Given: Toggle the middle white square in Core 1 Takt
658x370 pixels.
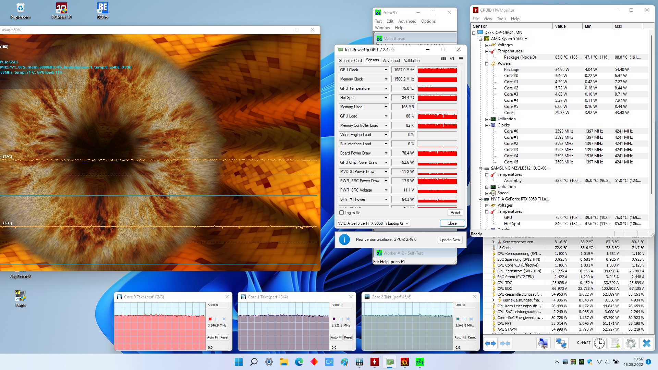Looking at the screenshot, I should point(341,319).
